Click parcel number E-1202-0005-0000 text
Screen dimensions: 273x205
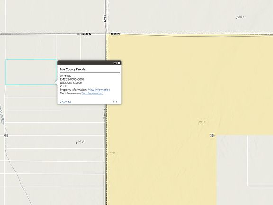[72, 79]
